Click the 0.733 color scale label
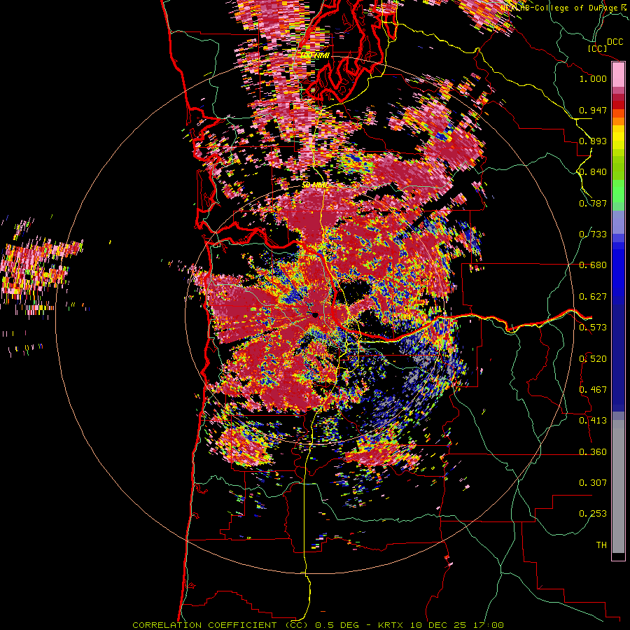Viewport: 630px width, 630px height. tap(593, 234)
